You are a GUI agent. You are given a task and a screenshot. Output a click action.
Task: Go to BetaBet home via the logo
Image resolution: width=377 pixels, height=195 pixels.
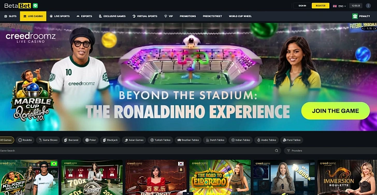pyautogui.click(x=18, y=6)
